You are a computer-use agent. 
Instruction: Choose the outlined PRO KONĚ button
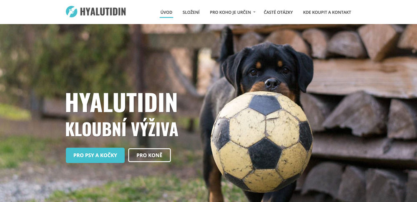tap(149, 155)
